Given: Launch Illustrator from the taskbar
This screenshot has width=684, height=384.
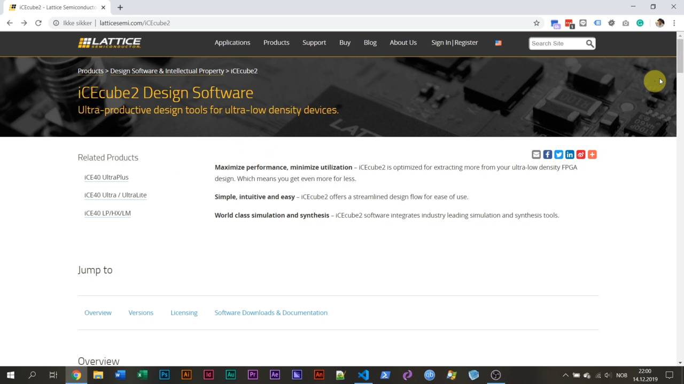Looking at the screenshot, I should pyautogui.click(x=186, y=375).
